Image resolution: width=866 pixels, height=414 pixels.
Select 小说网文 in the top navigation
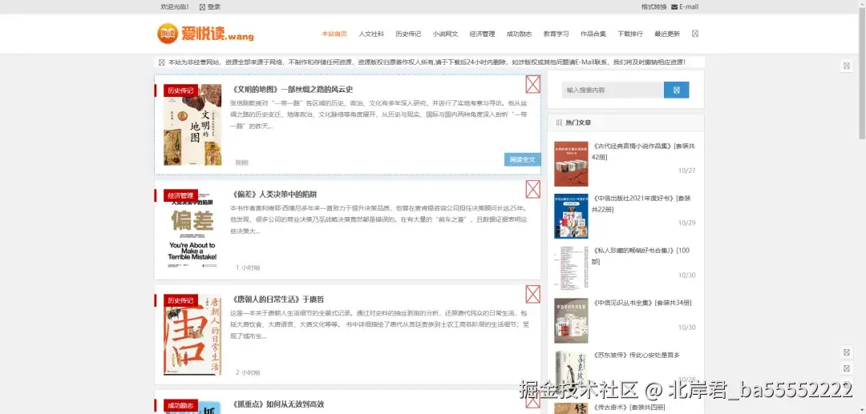click(445, 34)
